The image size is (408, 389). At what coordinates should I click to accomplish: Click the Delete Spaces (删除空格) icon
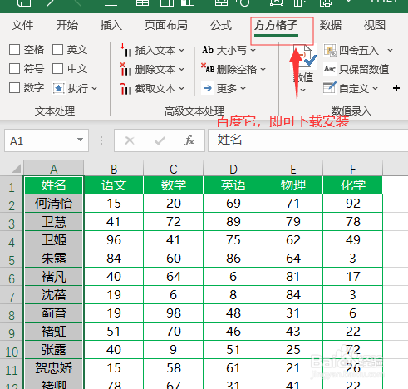[x=208, y=69]
